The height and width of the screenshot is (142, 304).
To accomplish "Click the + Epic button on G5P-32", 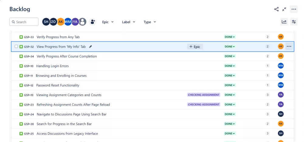I will point(195,47).
